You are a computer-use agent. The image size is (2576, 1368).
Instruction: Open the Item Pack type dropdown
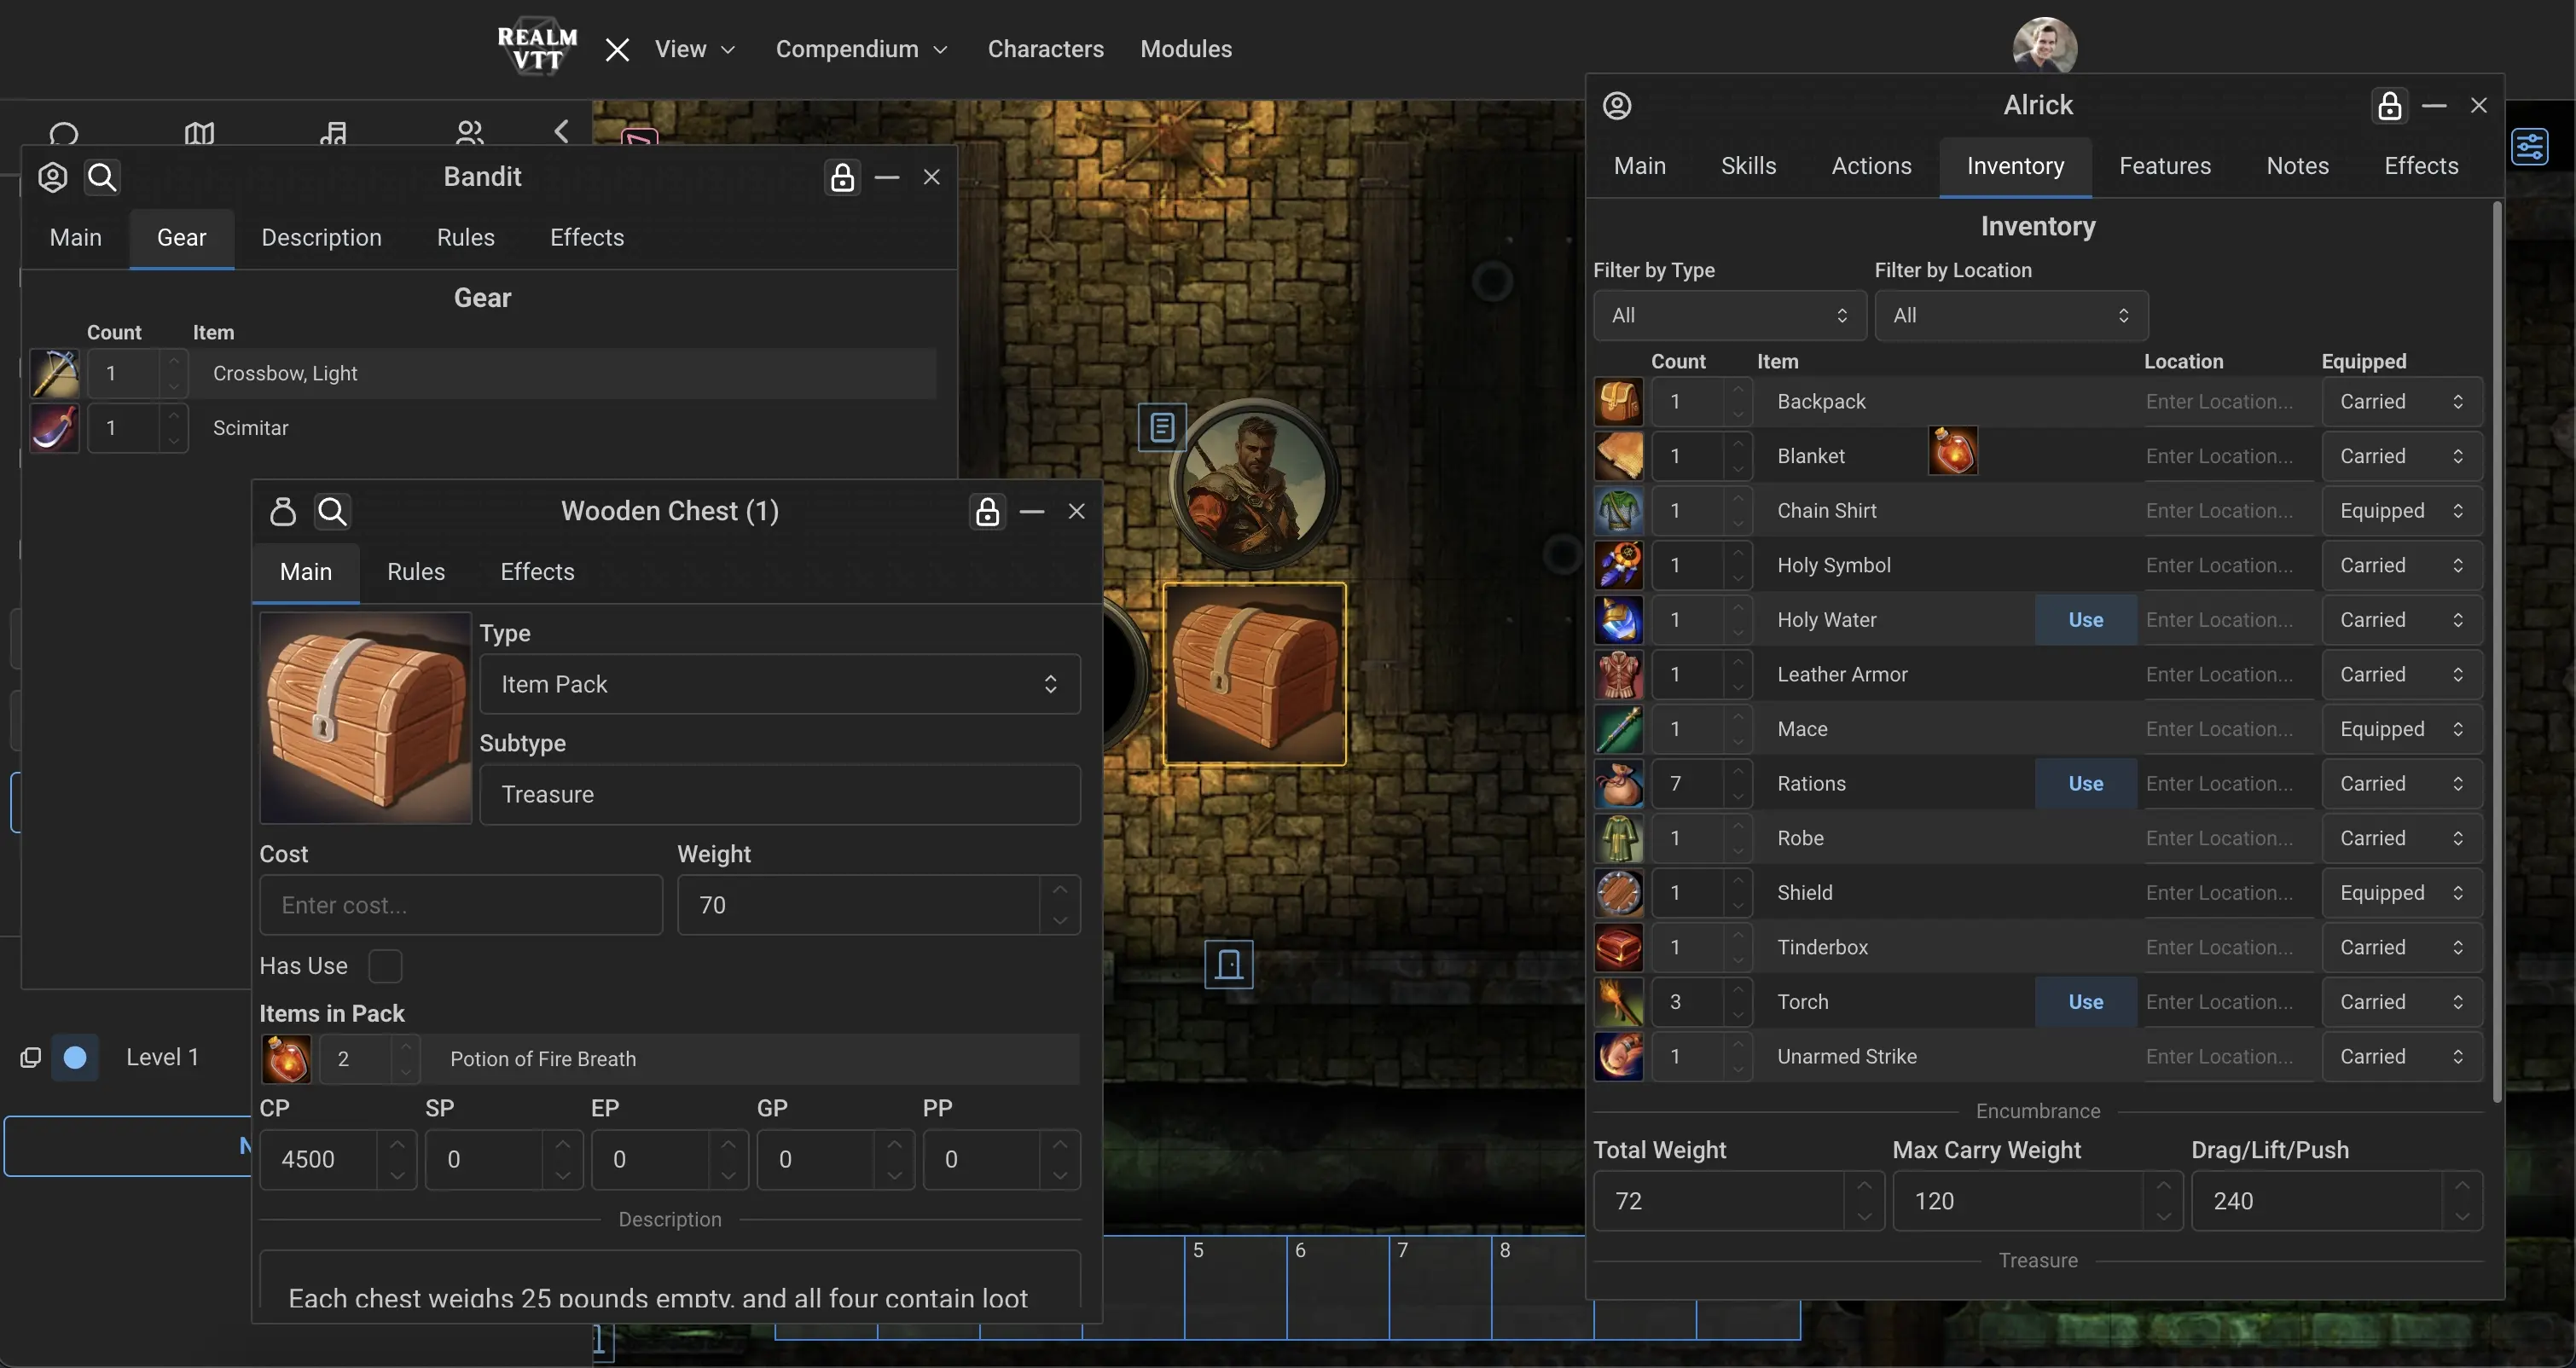779,684
